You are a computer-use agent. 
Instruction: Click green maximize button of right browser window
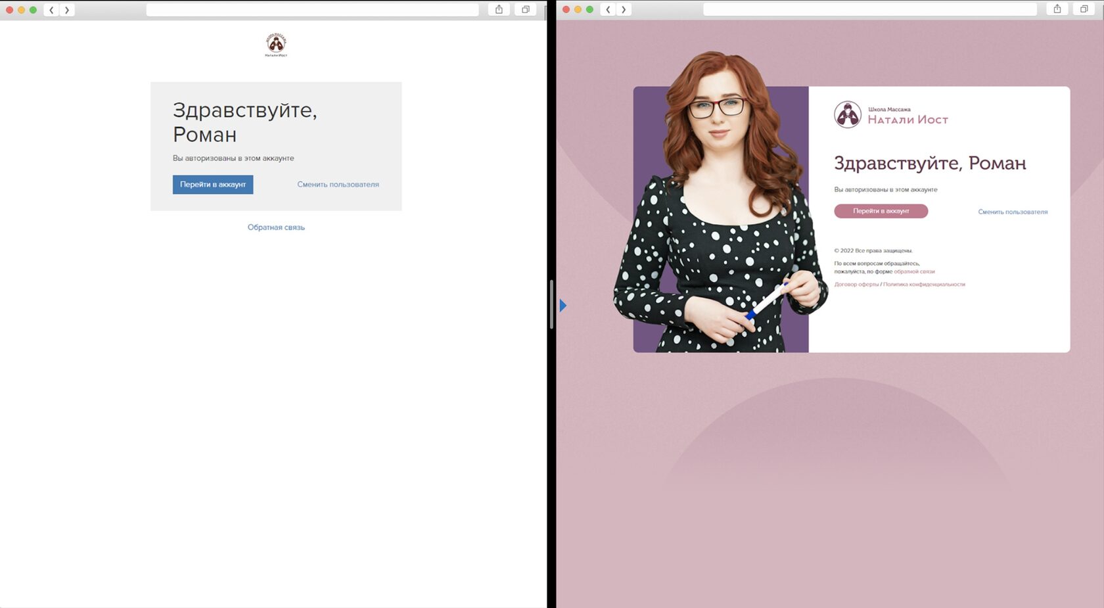589,9
